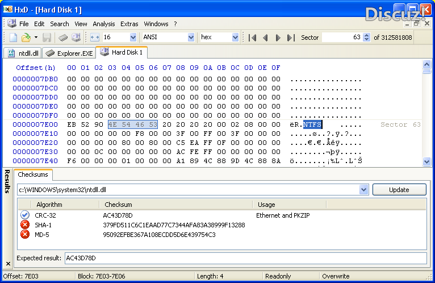The width and height of the screenshot is (435, 283).
Task: Click the New file toolbar icon
Action: [13, 37]
